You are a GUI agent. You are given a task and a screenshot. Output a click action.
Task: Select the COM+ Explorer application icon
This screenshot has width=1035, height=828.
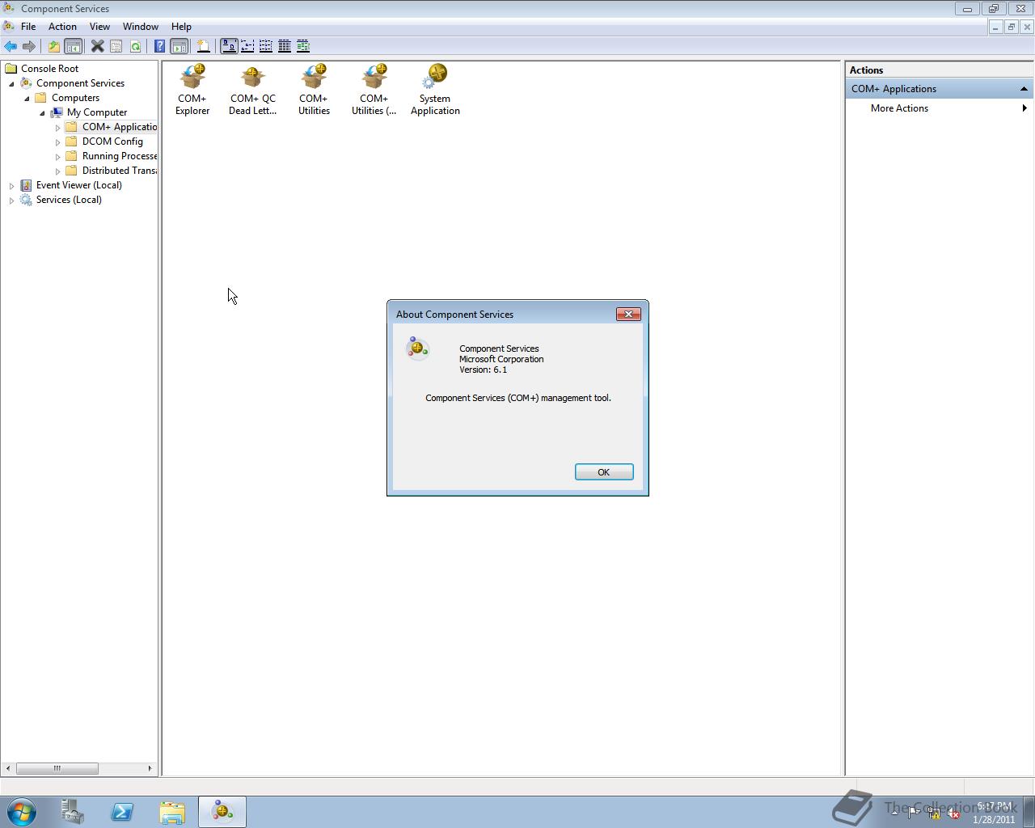pos(192,90)
